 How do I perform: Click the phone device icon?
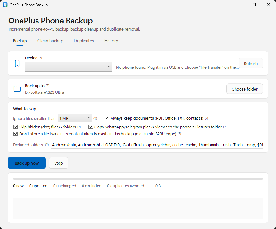click(17, 63)
